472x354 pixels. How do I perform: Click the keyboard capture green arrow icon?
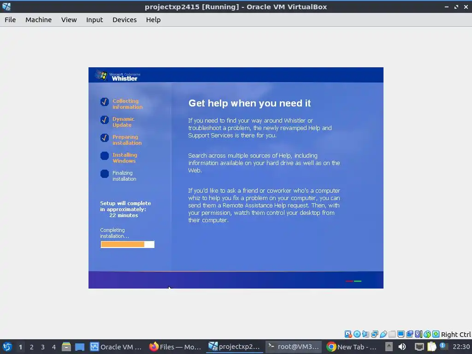(x=436, y=334)
